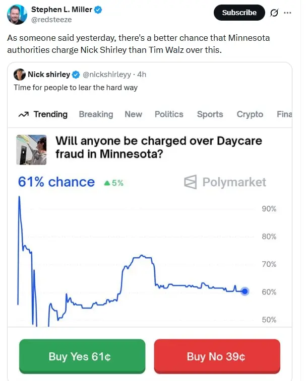Open the Daycare fraud market thumbnail
Screen dimensions: 306x381
(31, 149)
